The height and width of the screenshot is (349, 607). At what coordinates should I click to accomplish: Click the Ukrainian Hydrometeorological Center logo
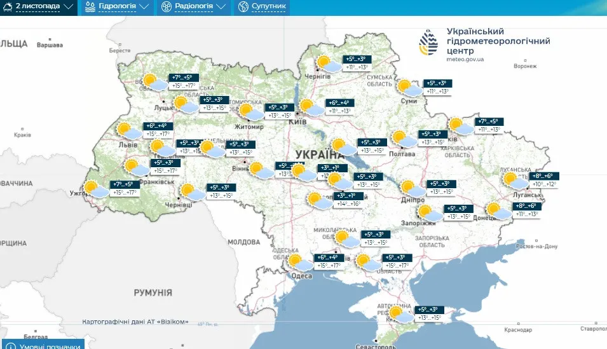pos(428,43)
